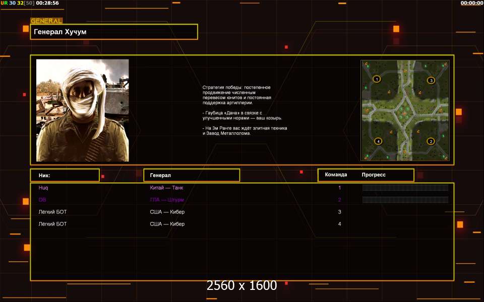The image size is (484, 302).
Task: Click 'ГЛА — Штурм' general entry
Action: [x=167, y=200]
